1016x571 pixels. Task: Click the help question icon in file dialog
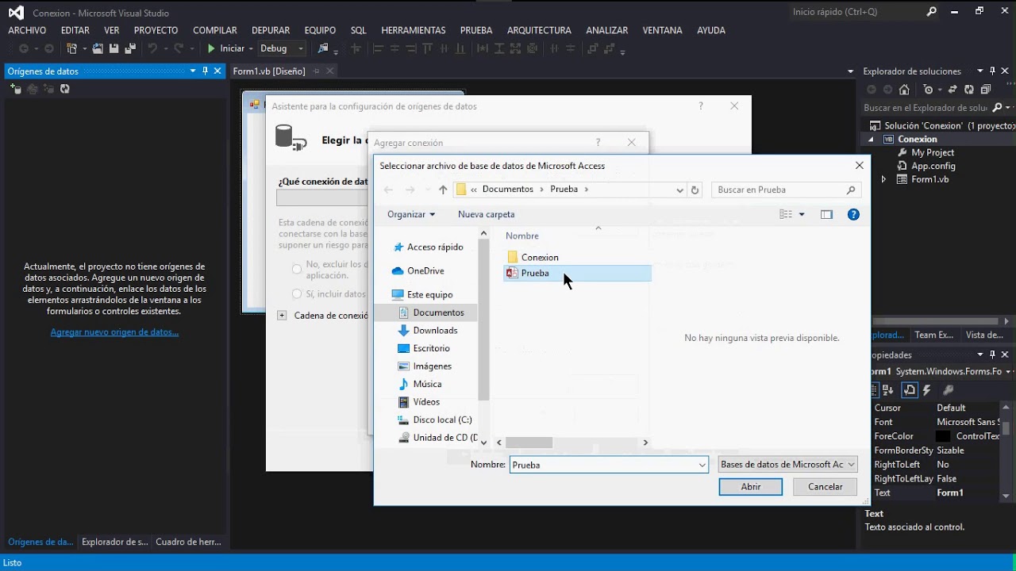click(x=853, y=214)
